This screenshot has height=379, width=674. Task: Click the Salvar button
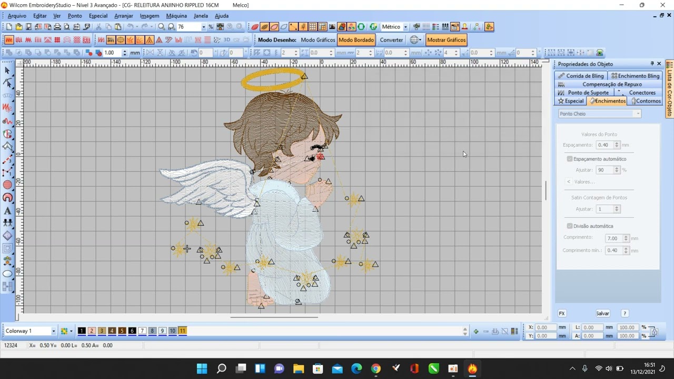click(602, 313)
